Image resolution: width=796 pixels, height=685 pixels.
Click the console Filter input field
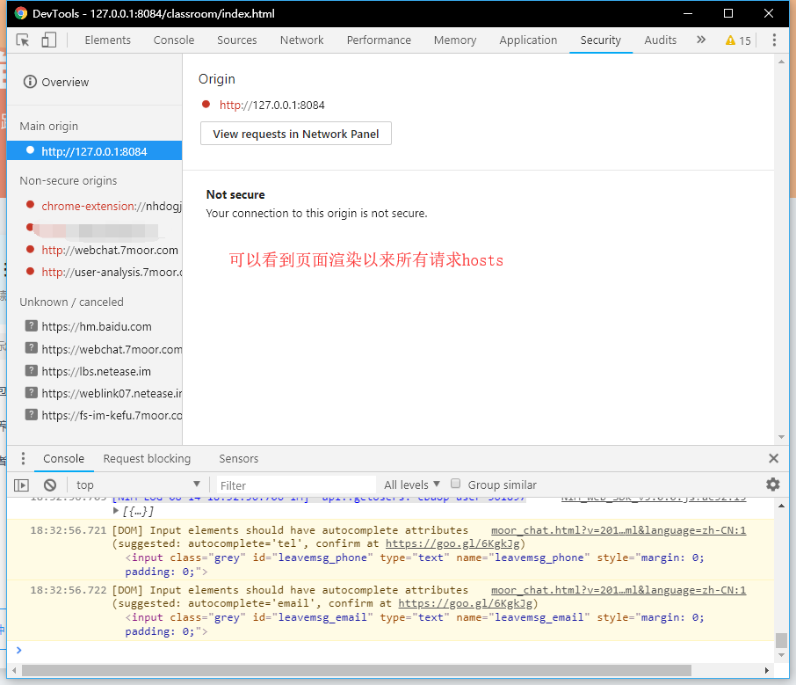(x=296, y=485)
